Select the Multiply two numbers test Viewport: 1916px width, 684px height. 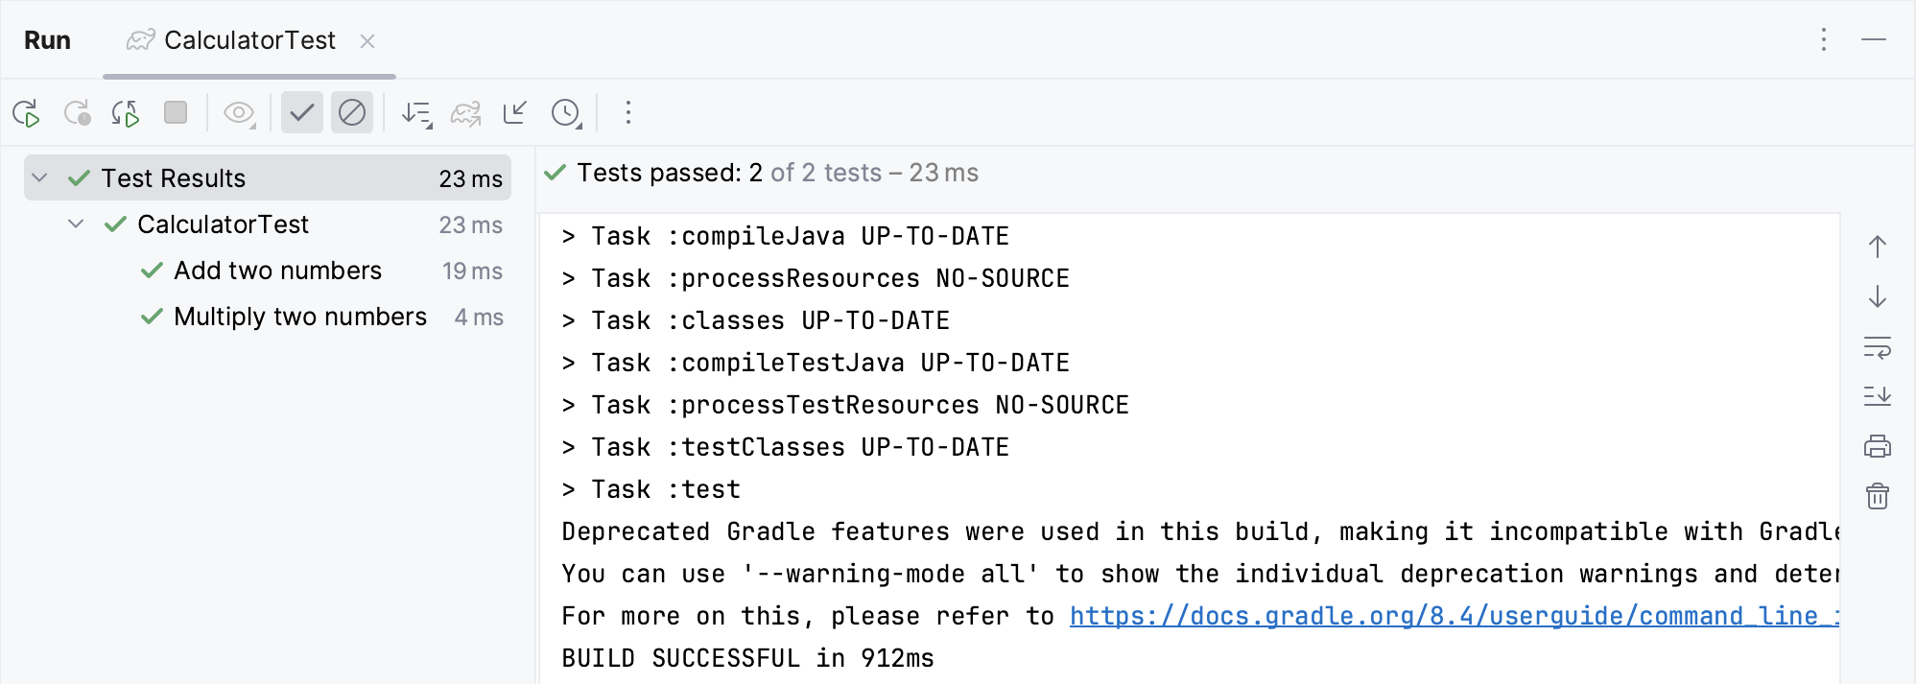(300, 317)
